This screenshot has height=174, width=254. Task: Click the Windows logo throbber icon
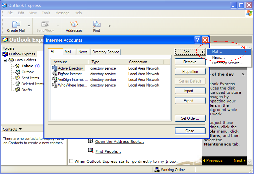click(x=249, y=13)
